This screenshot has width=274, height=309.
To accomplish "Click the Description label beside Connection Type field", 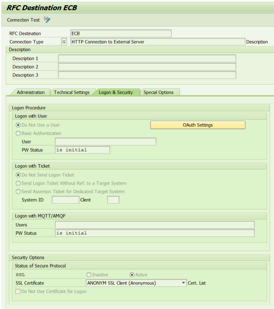I will (257, 42).
